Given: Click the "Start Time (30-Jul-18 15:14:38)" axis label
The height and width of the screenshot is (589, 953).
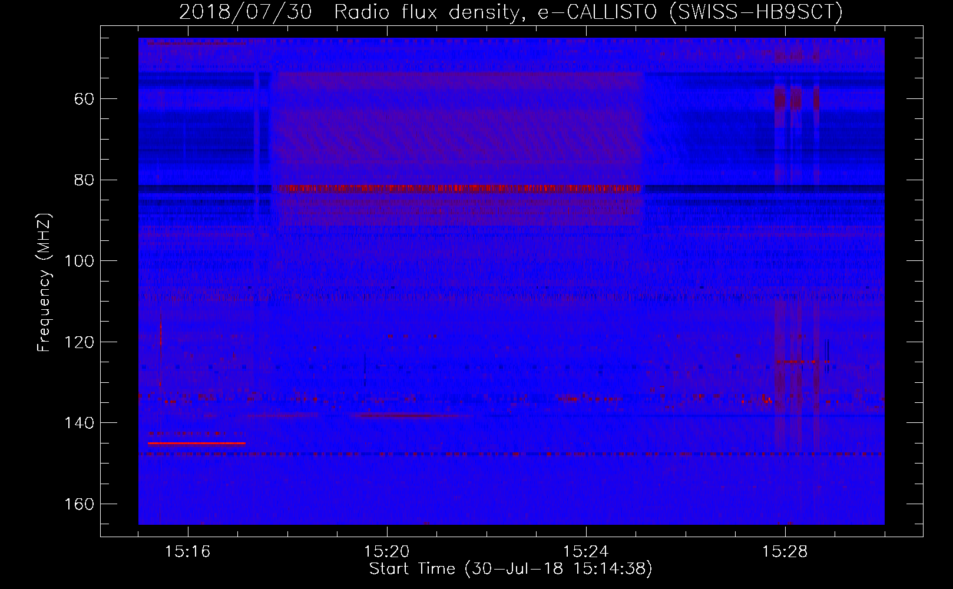Looking at the screenshot, I should pyautogui.click(x=511, y=569).
